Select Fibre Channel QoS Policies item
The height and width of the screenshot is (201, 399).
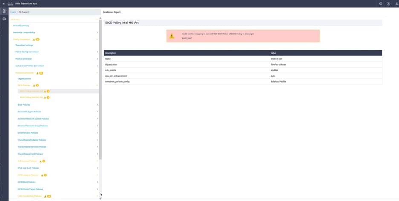tap(30, 154)
